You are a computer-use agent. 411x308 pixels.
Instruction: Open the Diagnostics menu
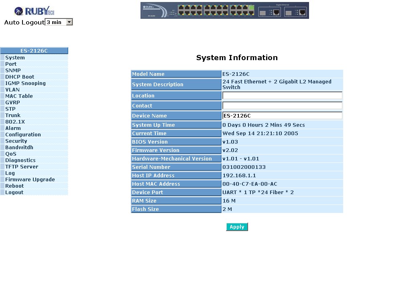tap(20, 160)
